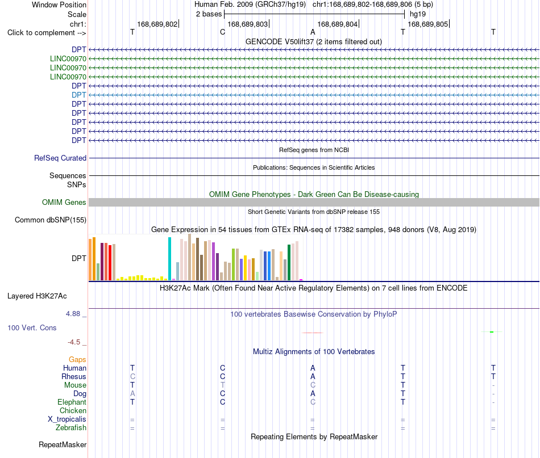Click the X_tropicalis species label
Screen dimensions: 540x458
(x=67, y=419)
